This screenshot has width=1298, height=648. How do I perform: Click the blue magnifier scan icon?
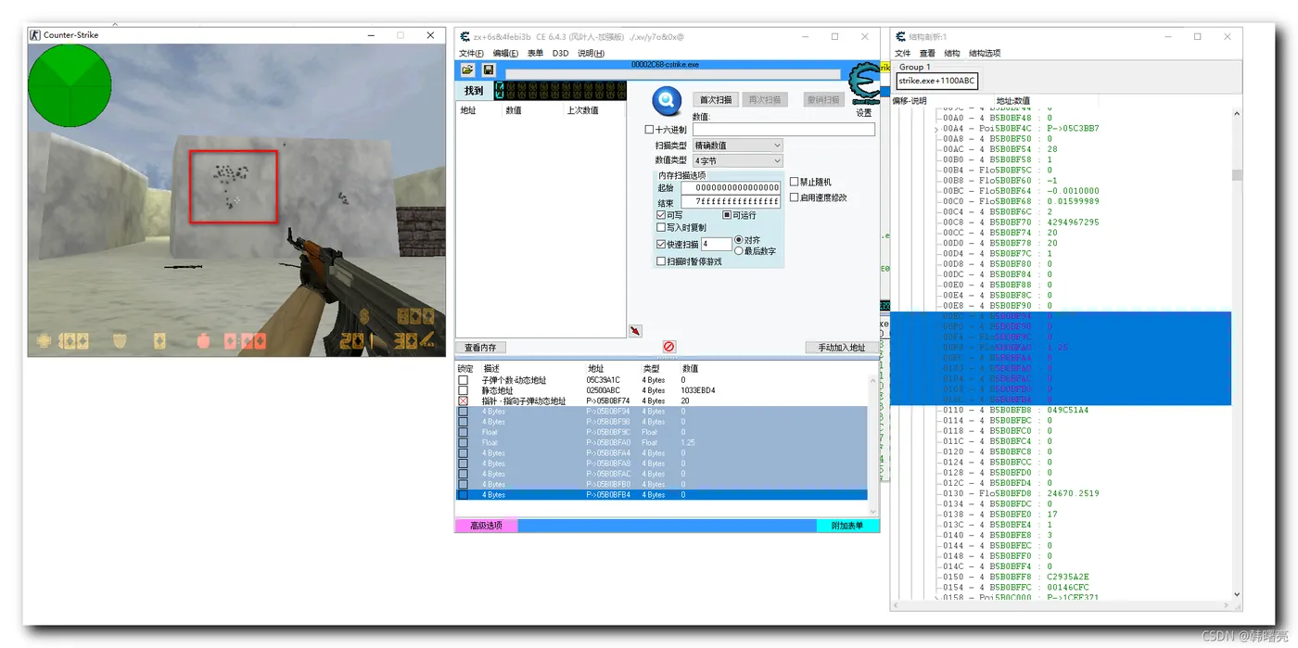pos(667,100)
